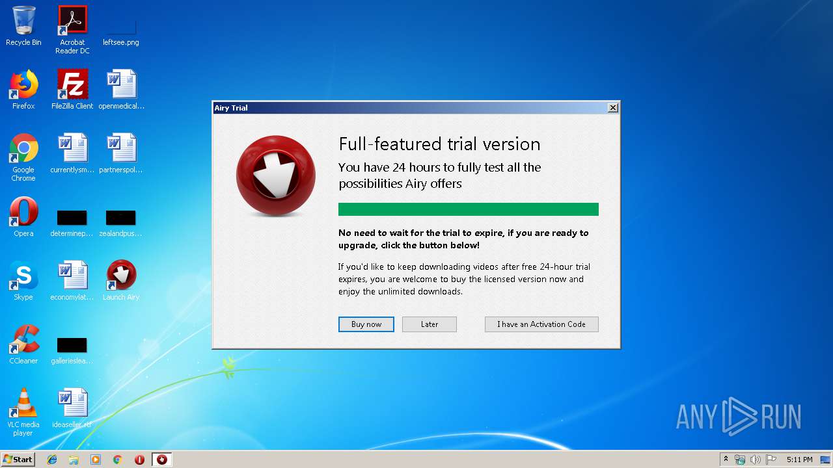Click the Opera taskbar icon
This screenshot has height=468, width=833.
click(x=139, y=460)
